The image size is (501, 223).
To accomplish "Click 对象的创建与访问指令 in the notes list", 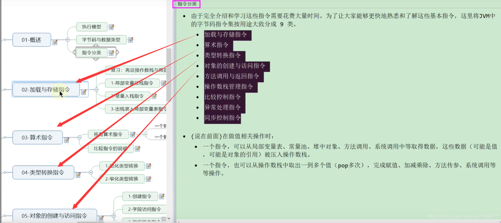I will point(235,66).
